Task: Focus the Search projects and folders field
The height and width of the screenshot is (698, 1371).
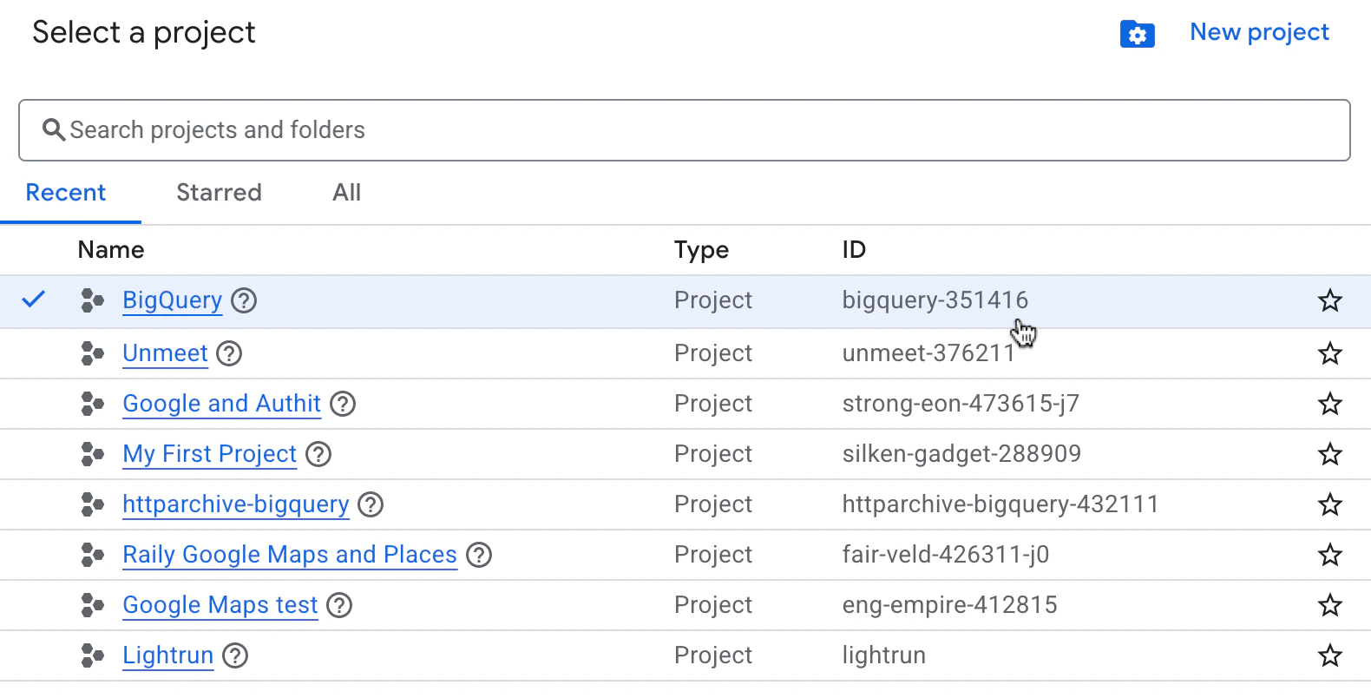Action: [x=685, y=130]
